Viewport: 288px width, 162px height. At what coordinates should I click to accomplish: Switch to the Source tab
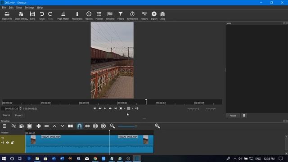pos(6,115)
